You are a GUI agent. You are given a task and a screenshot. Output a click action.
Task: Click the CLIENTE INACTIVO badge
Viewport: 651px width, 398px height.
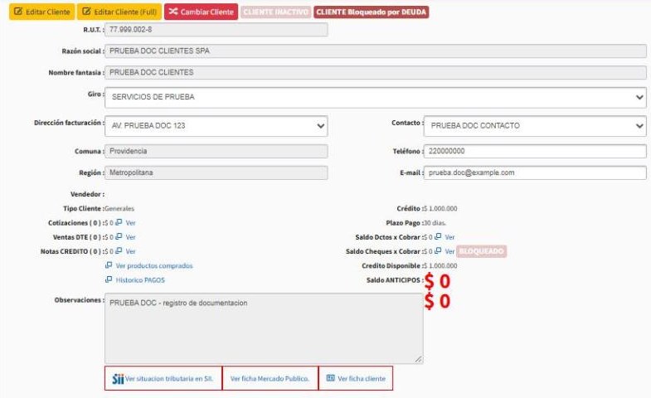click(x=275, y=12)
